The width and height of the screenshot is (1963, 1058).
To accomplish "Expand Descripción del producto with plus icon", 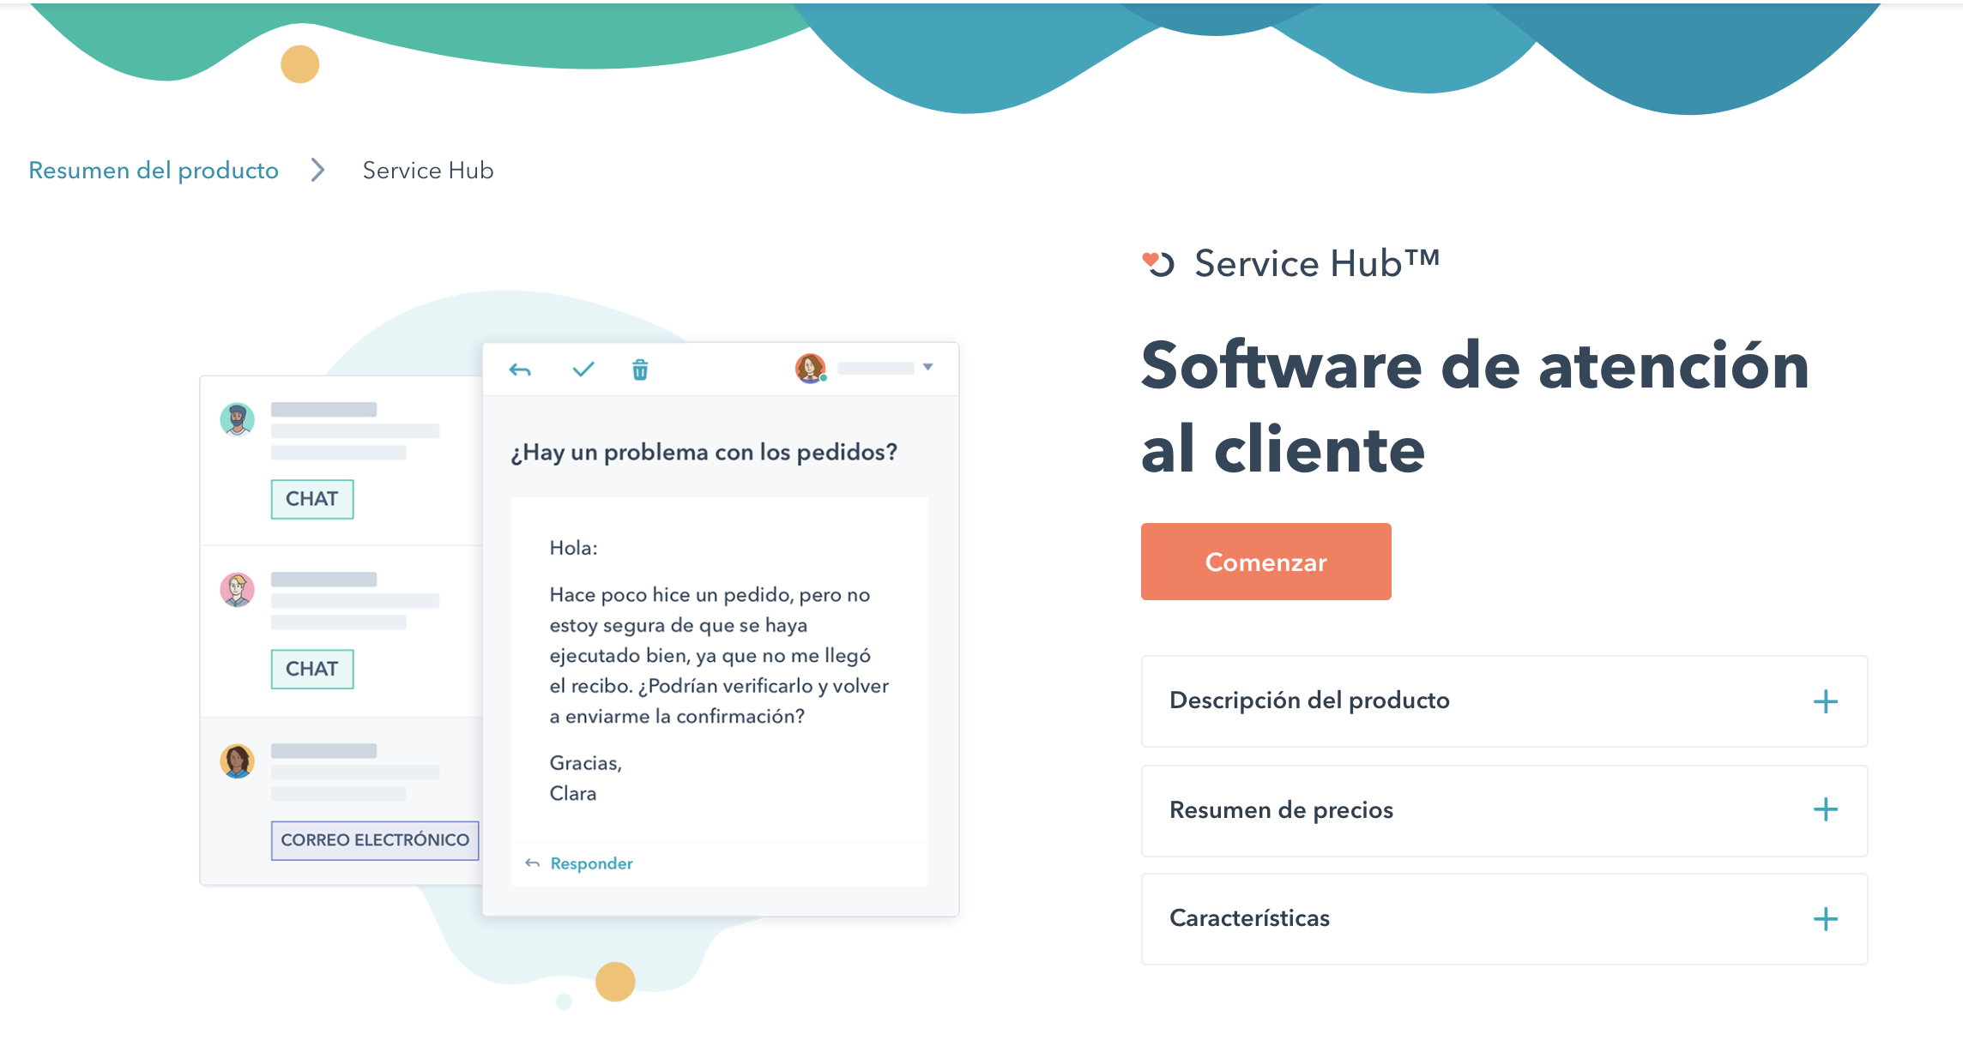I will [1826, 701].
